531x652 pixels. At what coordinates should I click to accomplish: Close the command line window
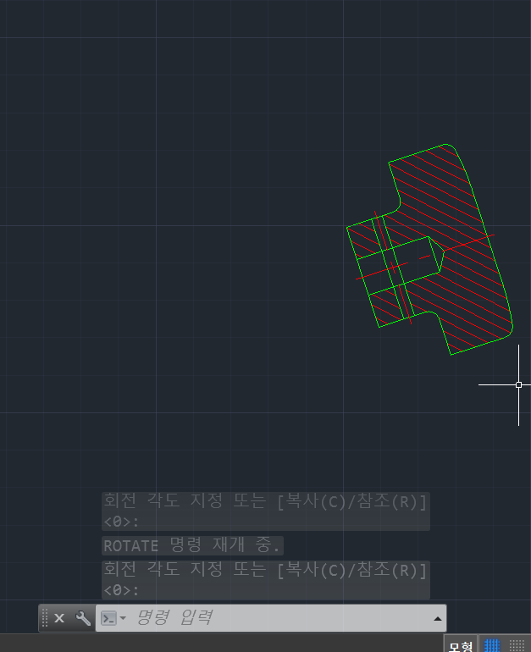tap(59, 618)
